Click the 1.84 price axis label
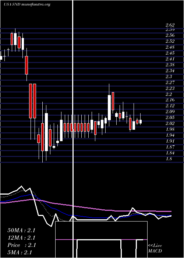This screenshot has width=184, height=258. [x=170, y=153]
